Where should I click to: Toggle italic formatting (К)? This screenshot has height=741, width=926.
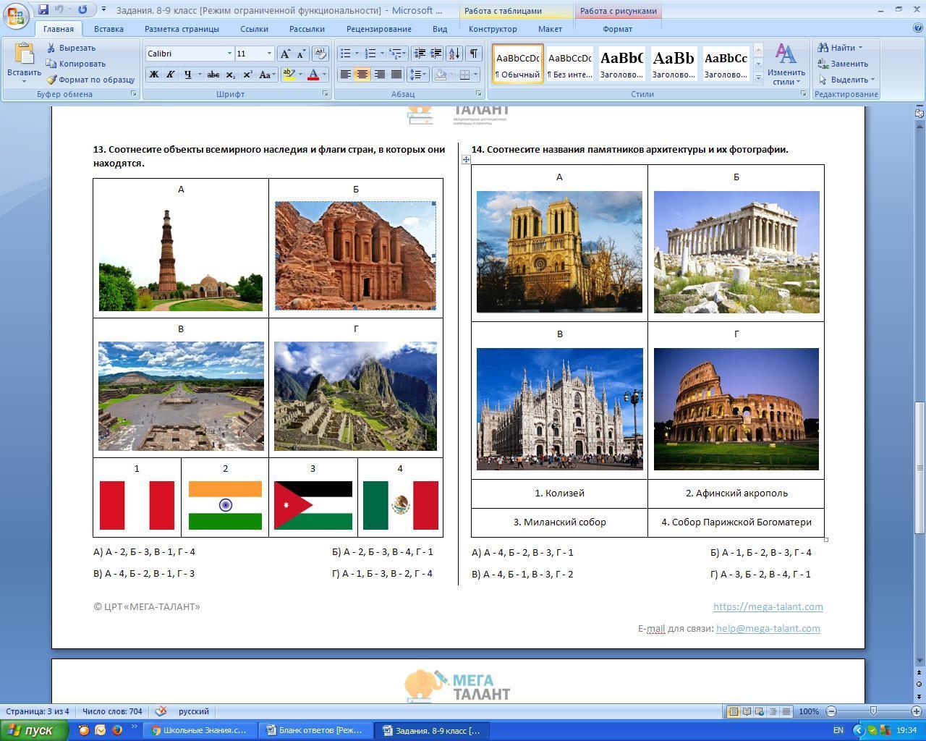point(171,75)
